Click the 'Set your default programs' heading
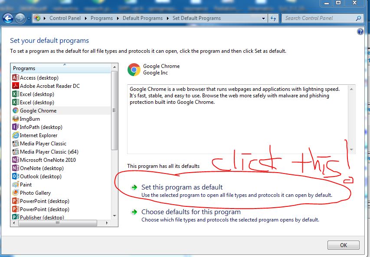Viewport: 370px width, 257px height. tap(49, 41)
